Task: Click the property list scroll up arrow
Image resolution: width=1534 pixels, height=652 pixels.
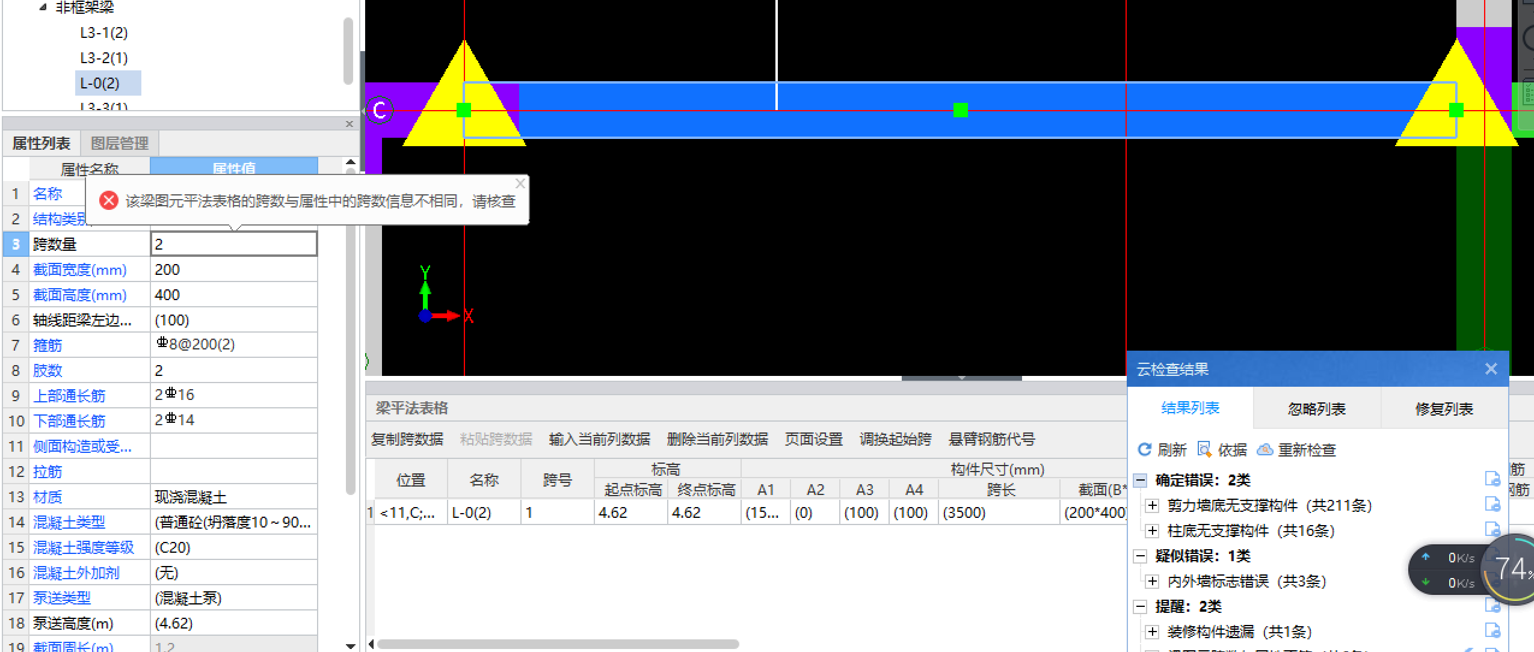Action: [x=351, y=162]
